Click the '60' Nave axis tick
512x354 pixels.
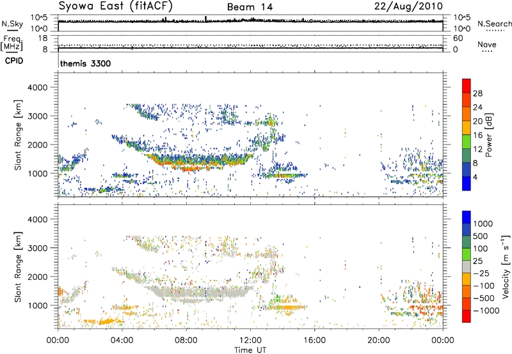tap(458, 38)
